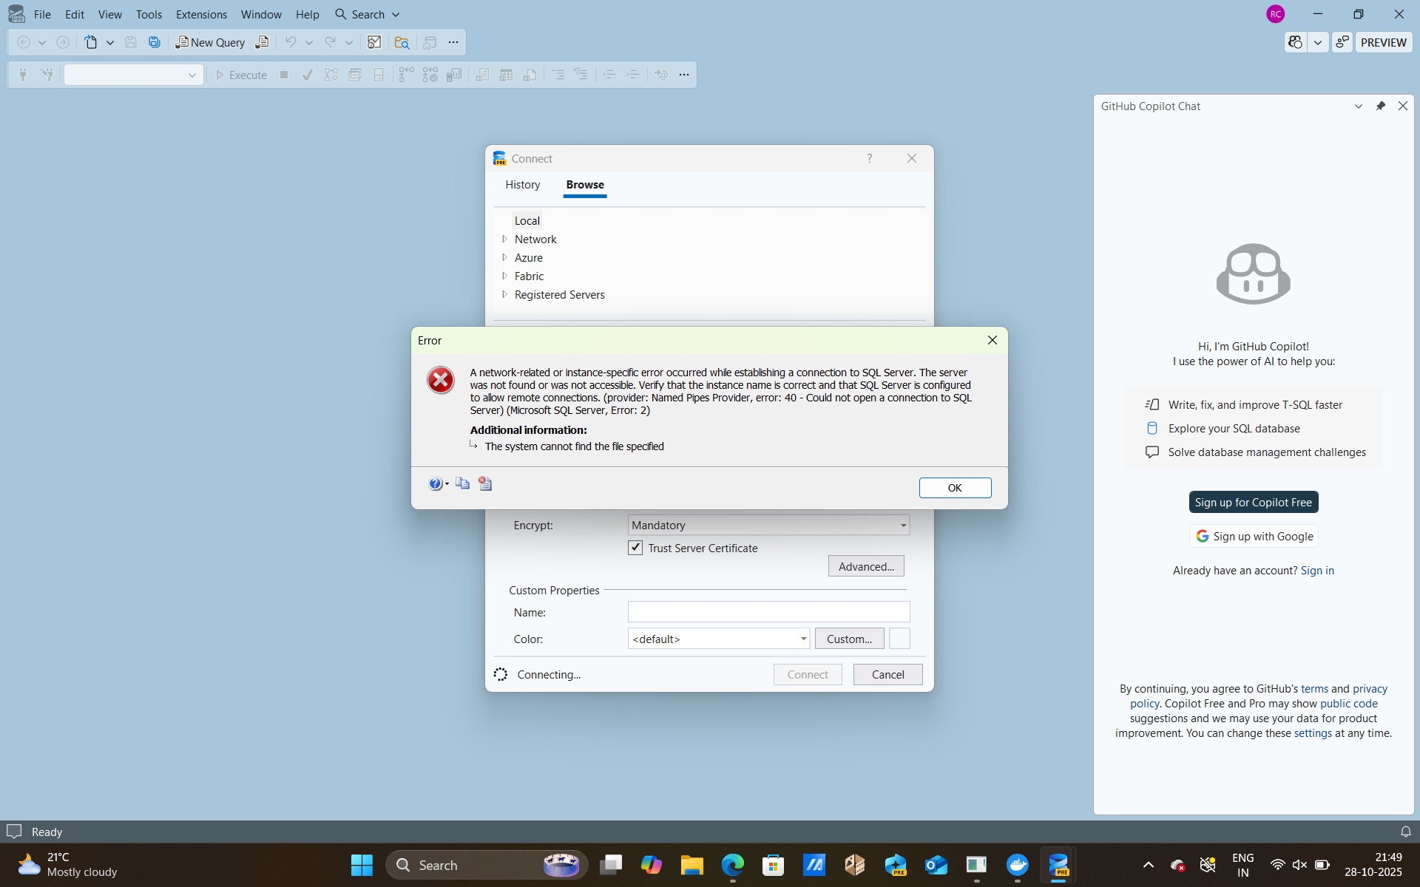
Task: Pin the GitHub Copilot Chat panel
Action: pos(1380,106)
